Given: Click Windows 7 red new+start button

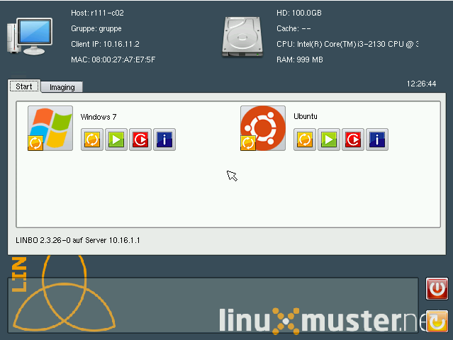Looking at the screenshot, I should (x=140, y=140).
